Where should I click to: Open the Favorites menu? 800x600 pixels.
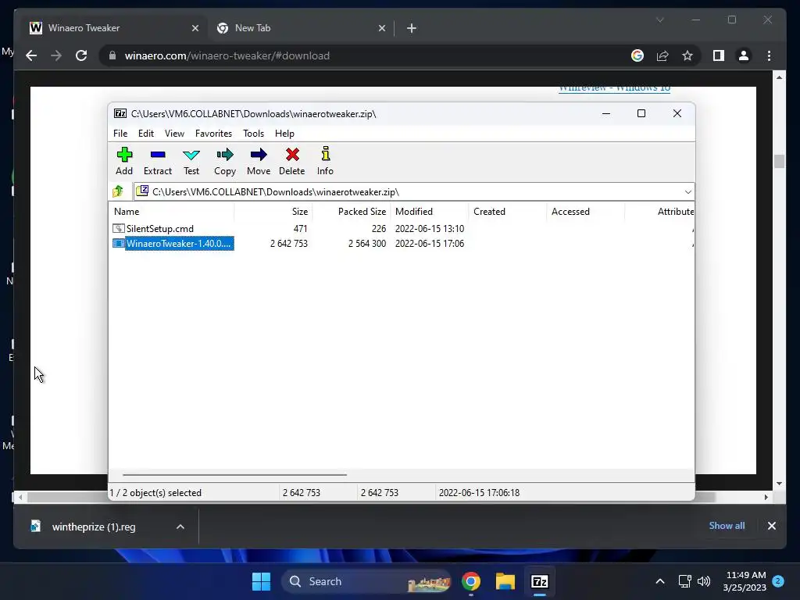coord(213,133)
